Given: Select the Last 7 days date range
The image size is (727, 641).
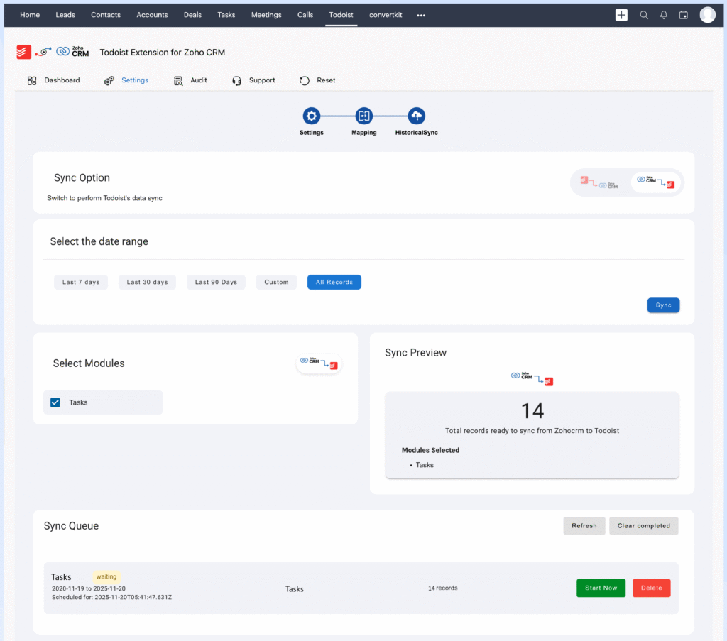Looking at the screenshot, I should tap(80, 282).
